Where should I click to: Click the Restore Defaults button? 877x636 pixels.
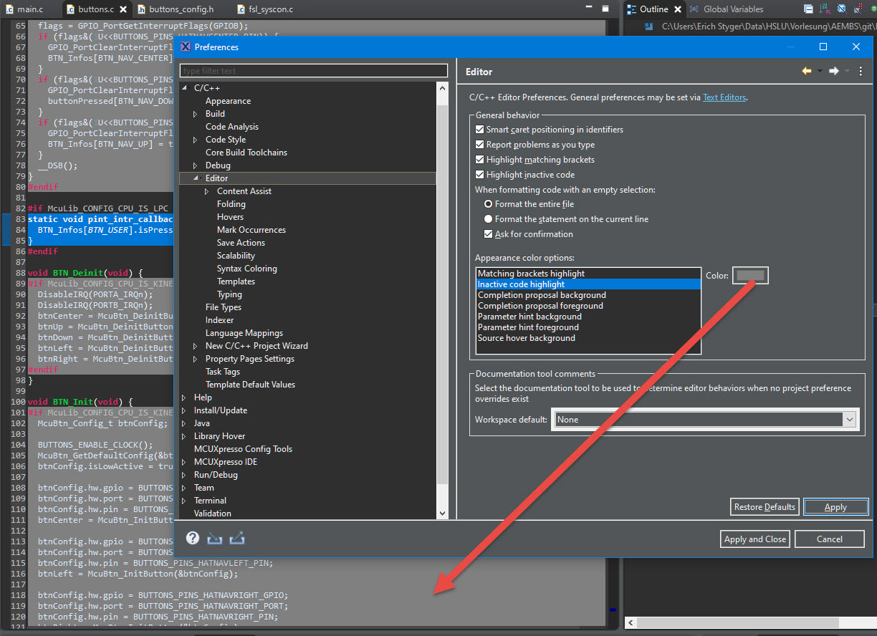[x=764, y=507]
